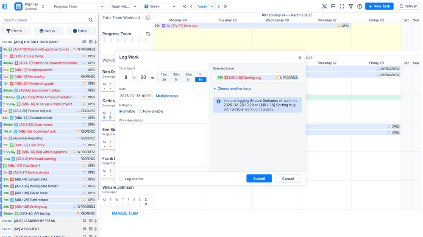Viewport: 423px width, 237px height.
Task: Click the Work description text area
Action: pyautogui.click(x=163, y=145)
